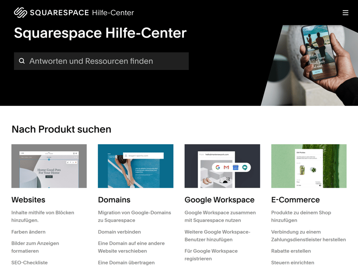This screenshot has width=358, height=268.
Task: Open Für Google Workspace registrieren
Action: pyautogui.click(x=211, y=255)
